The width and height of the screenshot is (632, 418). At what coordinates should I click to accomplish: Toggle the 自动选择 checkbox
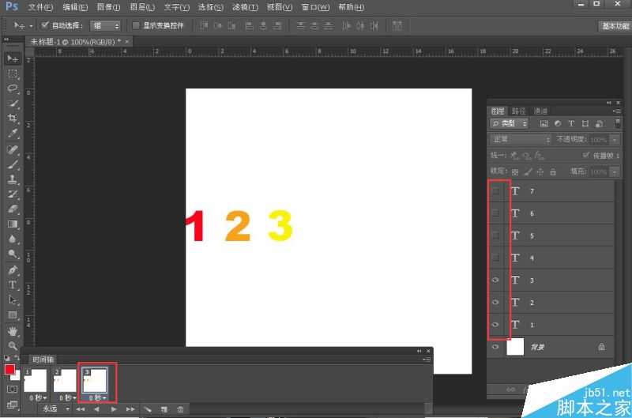pos(45,25)
